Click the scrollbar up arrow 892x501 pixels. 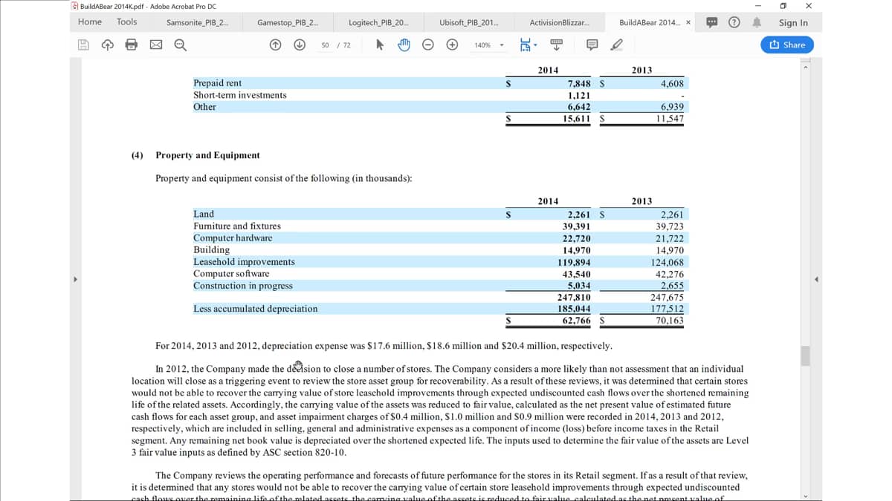tap(805, 67)
